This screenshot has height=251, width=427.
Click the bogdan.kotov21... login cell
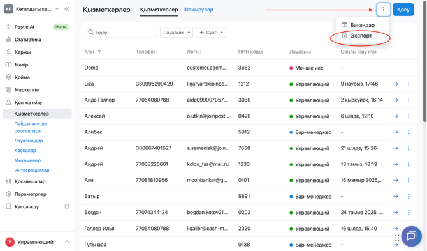tap(207, 213)
